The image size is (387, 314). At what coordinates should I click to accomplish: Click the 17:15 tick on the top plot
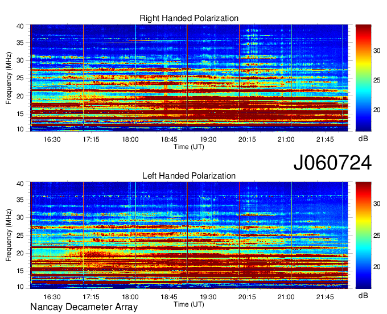[91, 139]
